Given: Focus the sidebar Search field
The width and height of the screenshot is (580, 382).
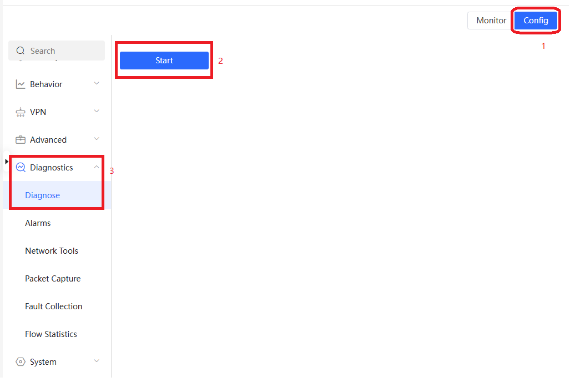Looking at the screenshot, I should 57,51.
